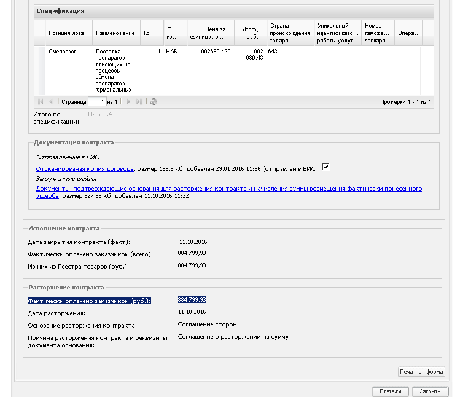The height and width of the screenshot is (397, 463).
Task: Click 'Страна происхождения товара' column header
Action: tap(290, 33)
